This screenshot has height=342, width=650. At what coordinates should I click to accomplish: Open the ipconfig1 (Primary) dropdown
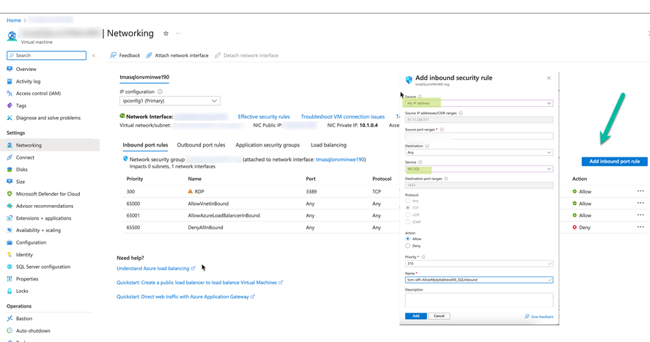click(x=170, y=100)
